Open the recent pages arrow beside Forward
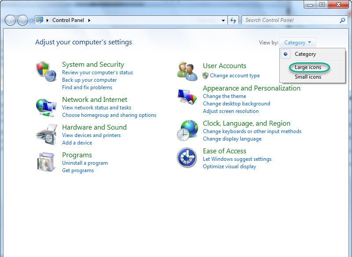Image resolution: width=352 pixels, height=257 pixels. click(31, 21)
